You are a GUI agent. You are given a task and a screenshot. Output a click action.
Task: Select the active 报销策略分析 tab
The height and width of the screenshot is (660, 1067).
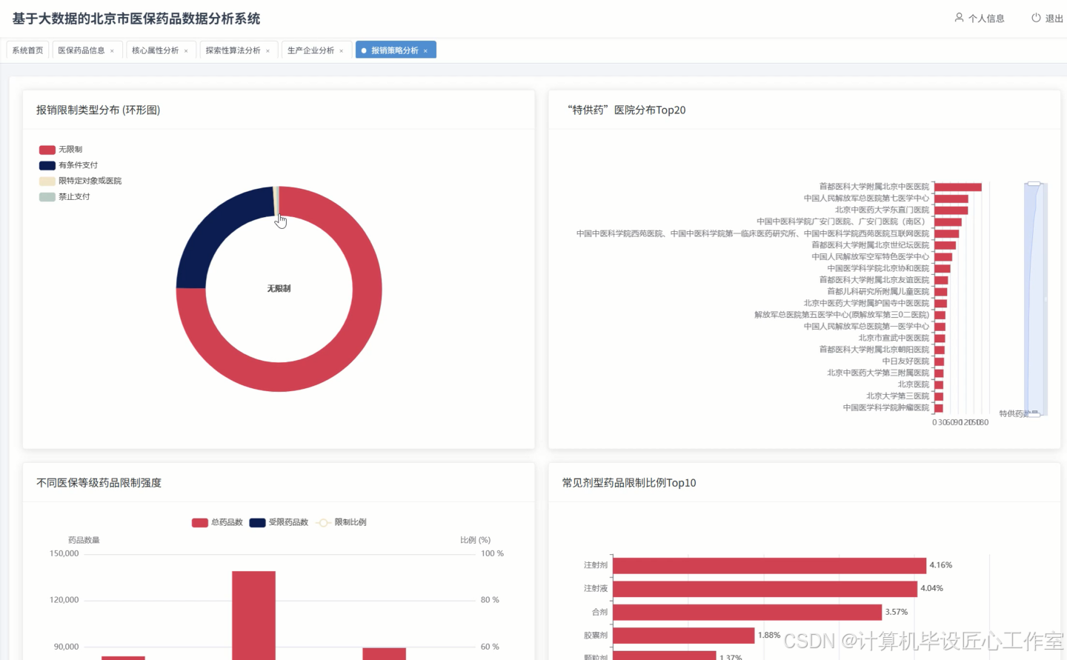[395, 50]
